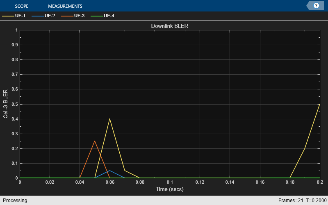Screen dimensions: 328x205
Task: Click the Cell-3 BLER y-axis label
Action: point(5,104)
